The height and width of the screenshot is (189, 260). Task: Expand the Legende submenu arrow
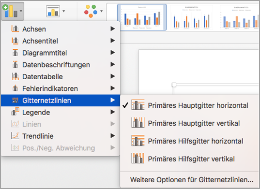pyautogui.click(x=113, y=112)
